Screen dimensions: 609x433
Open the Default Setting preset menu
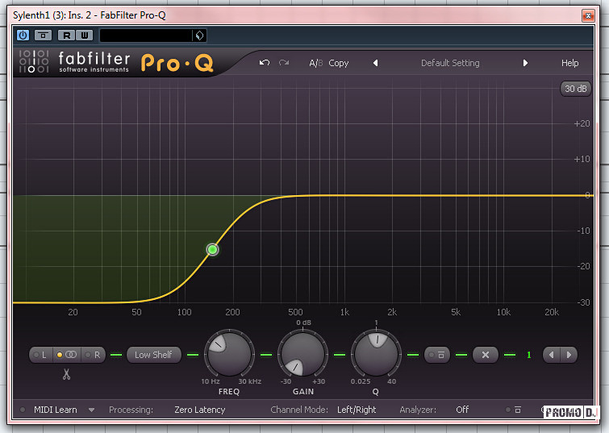(x=450, y=63)
